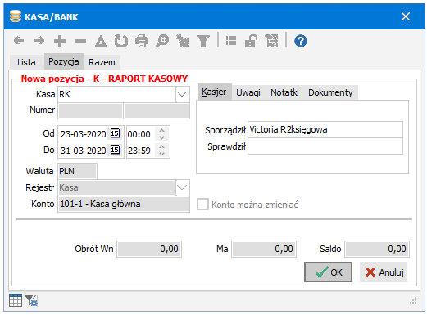Click the printer icon in toolbar

(142, 41)
